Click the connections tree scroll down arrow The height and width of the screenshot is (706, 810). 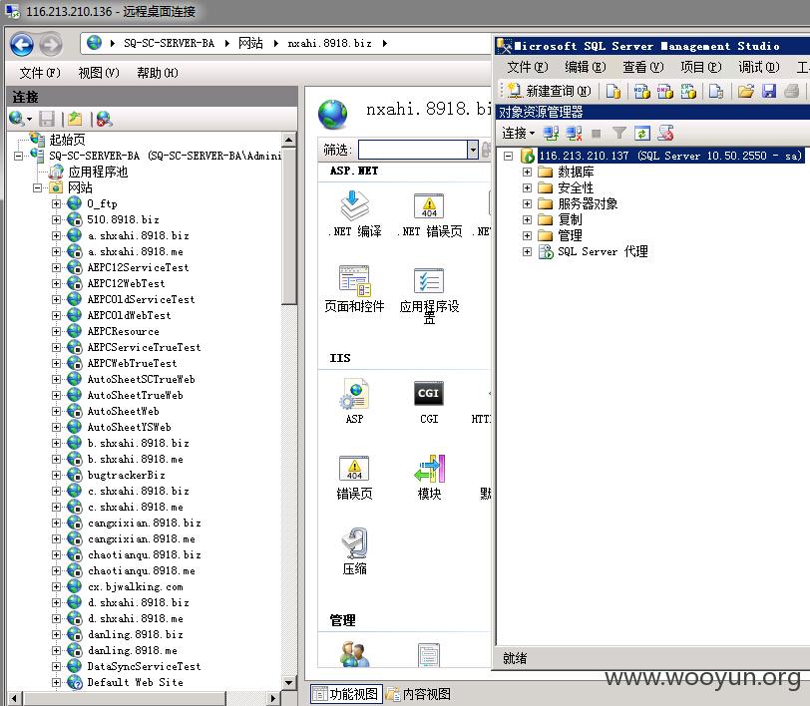[x=289, y=682]
